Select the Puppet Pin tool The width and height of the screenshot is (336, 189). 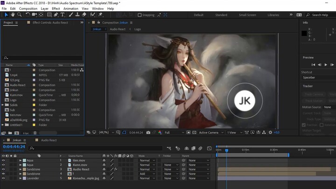tap(100, 14)
